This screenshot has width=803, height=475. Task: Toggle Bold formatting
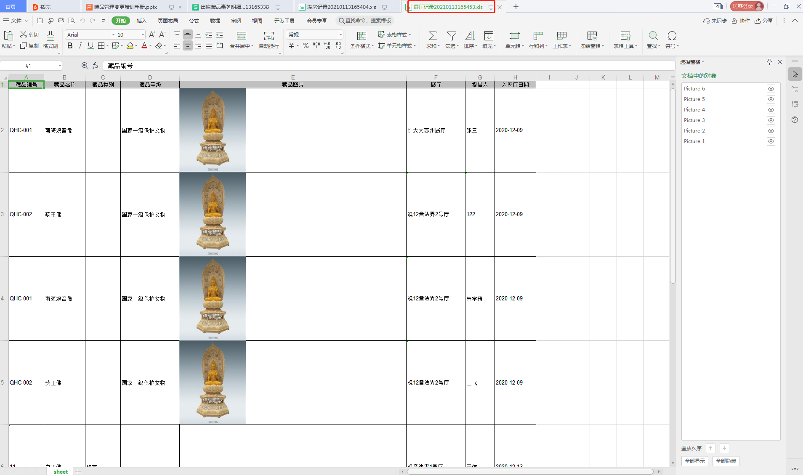point(70,45)
